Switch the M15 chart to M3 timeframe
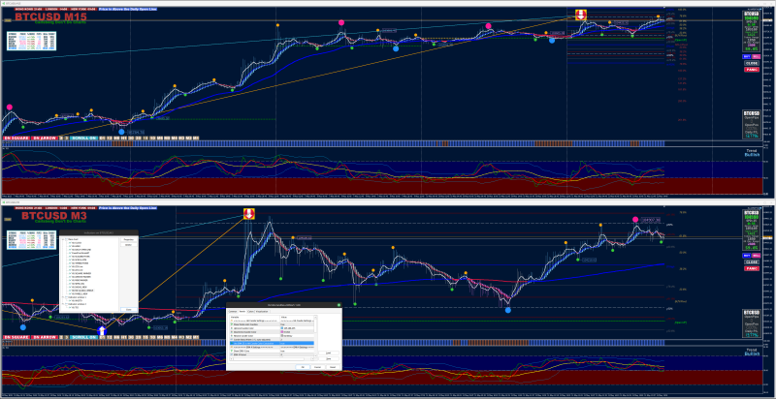Viewport: 776px width, 399px height. 181,138
